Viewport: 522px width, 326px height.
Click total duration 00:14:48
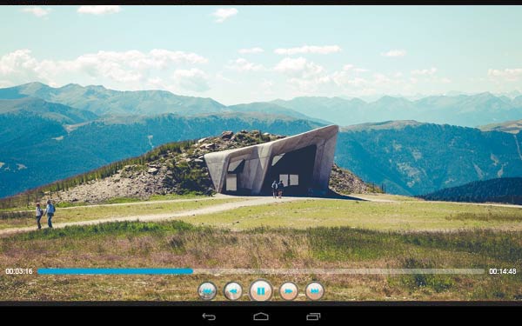point(503,271)
